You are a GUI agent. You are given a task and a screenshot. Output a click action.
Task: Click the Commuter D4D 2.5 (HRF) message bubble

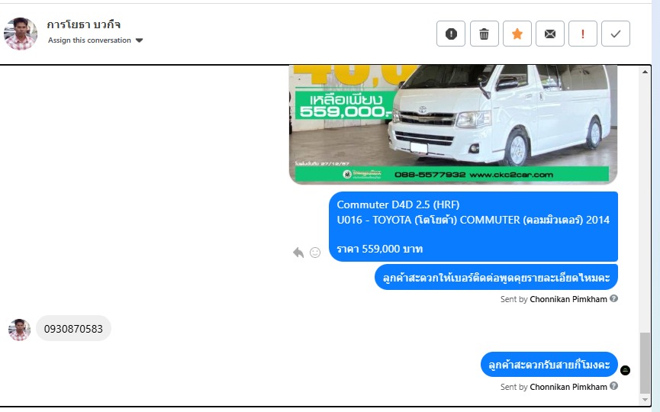pyautogui.click(x=473, y=227)
